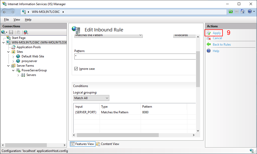This screenshot has height=154, width=257.
Task: Click the Back to Rules link
Action: coord(221,45)
